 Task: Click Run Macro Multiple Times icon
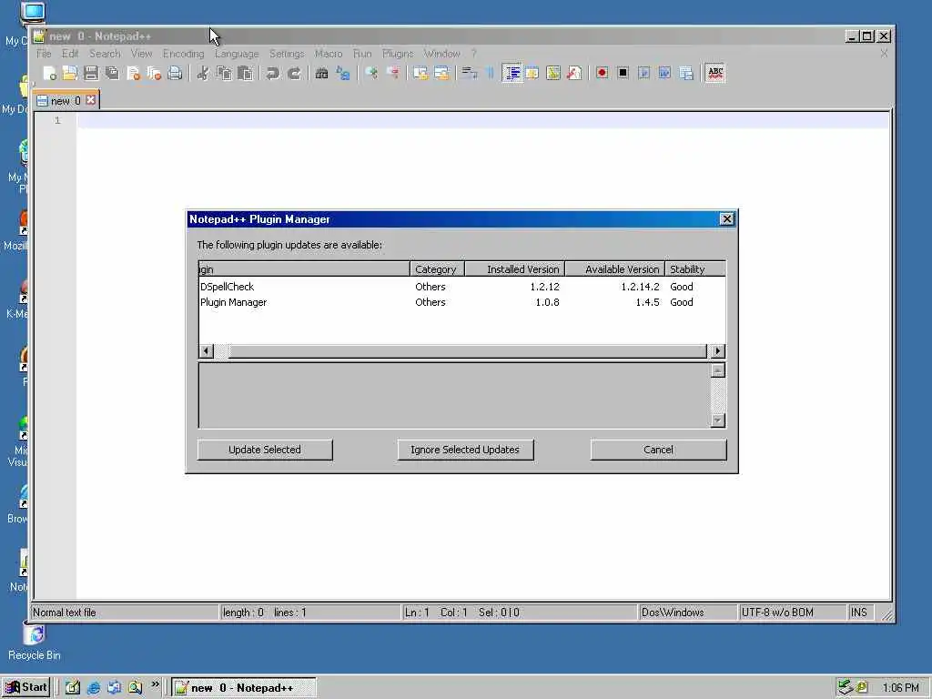coord(664,73)
